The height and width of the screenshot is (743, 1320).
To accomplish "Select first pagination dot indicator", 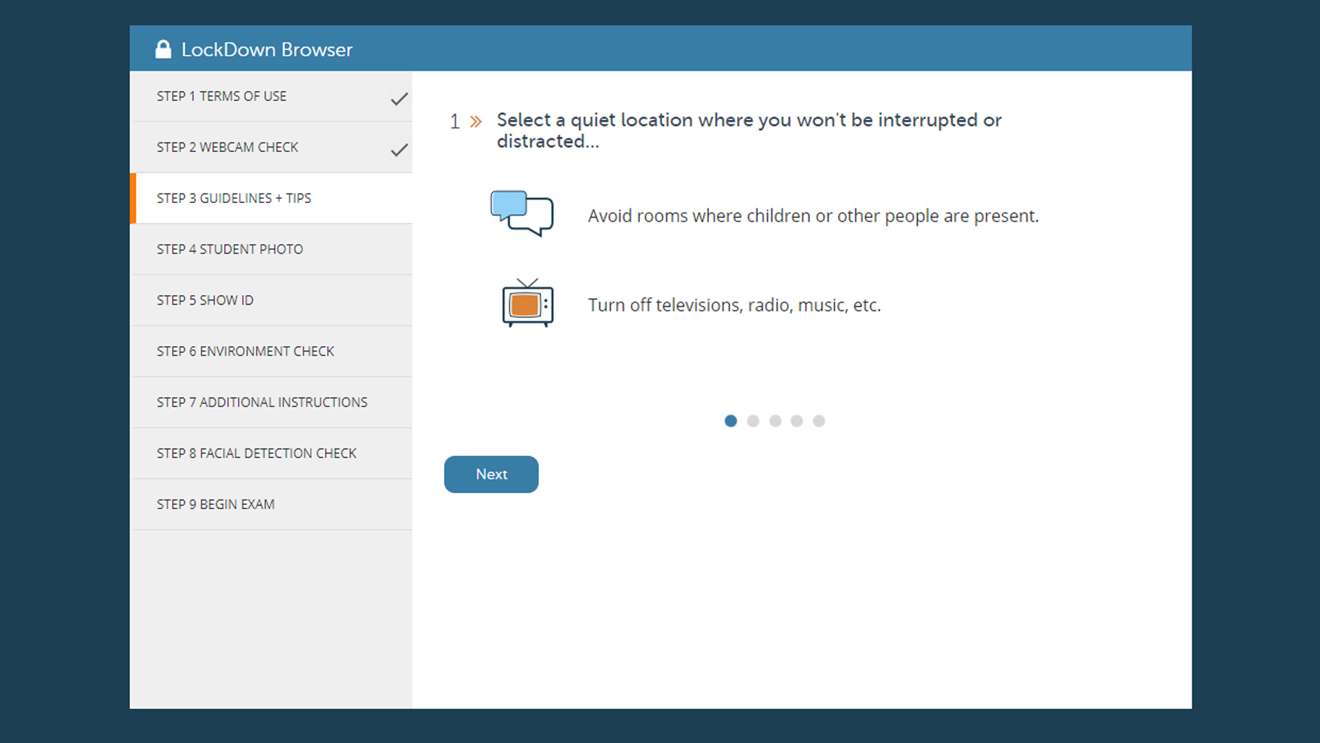I will (731, 421).
